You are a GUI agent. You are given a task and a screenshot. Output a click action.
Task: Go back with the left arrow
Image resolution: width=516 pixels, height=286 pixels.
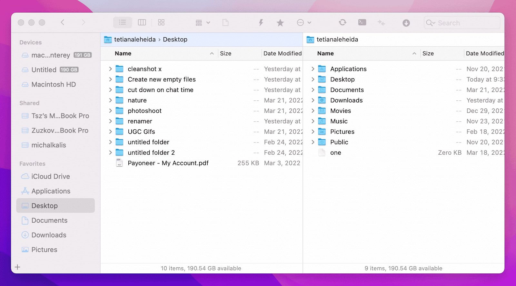tap(63, 22)
